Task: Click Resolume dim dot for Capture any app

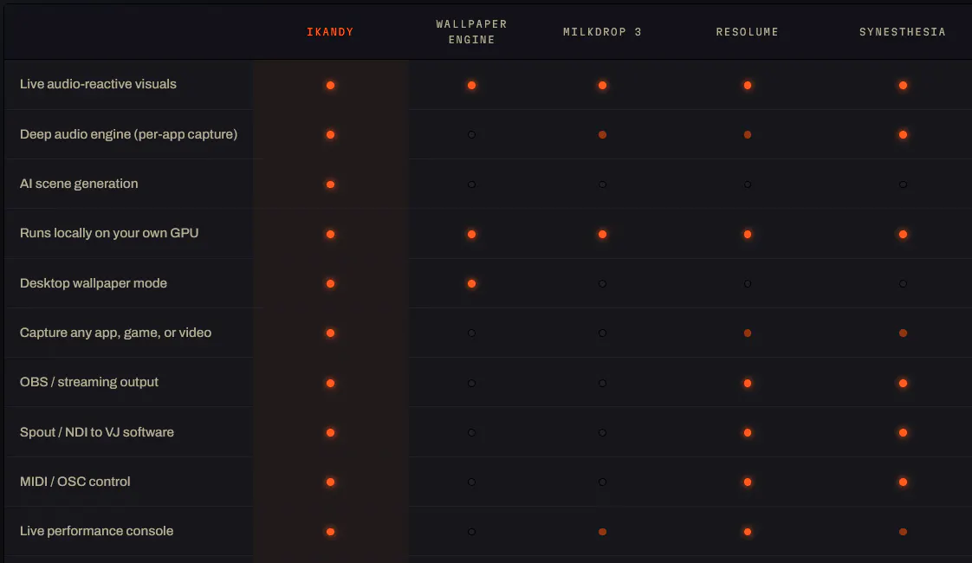Action: coord(748,333)
